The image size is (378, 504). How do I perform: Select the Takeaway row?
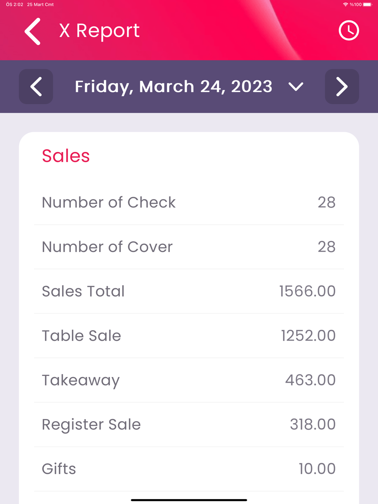point(189,380)
